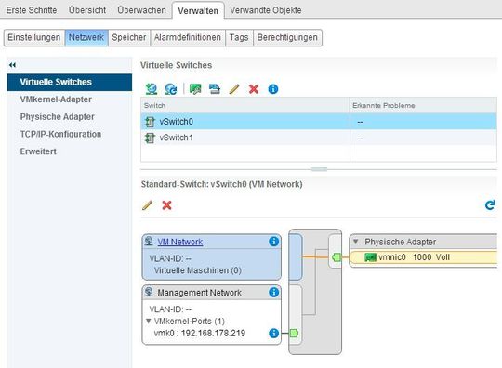Open the Speicher sub-tab
The height and width of the screenshot is (368, 502).
[129, 37]
